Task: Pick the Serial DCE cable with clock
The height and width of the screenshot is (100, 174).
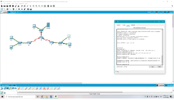Action: coord(44,88)
